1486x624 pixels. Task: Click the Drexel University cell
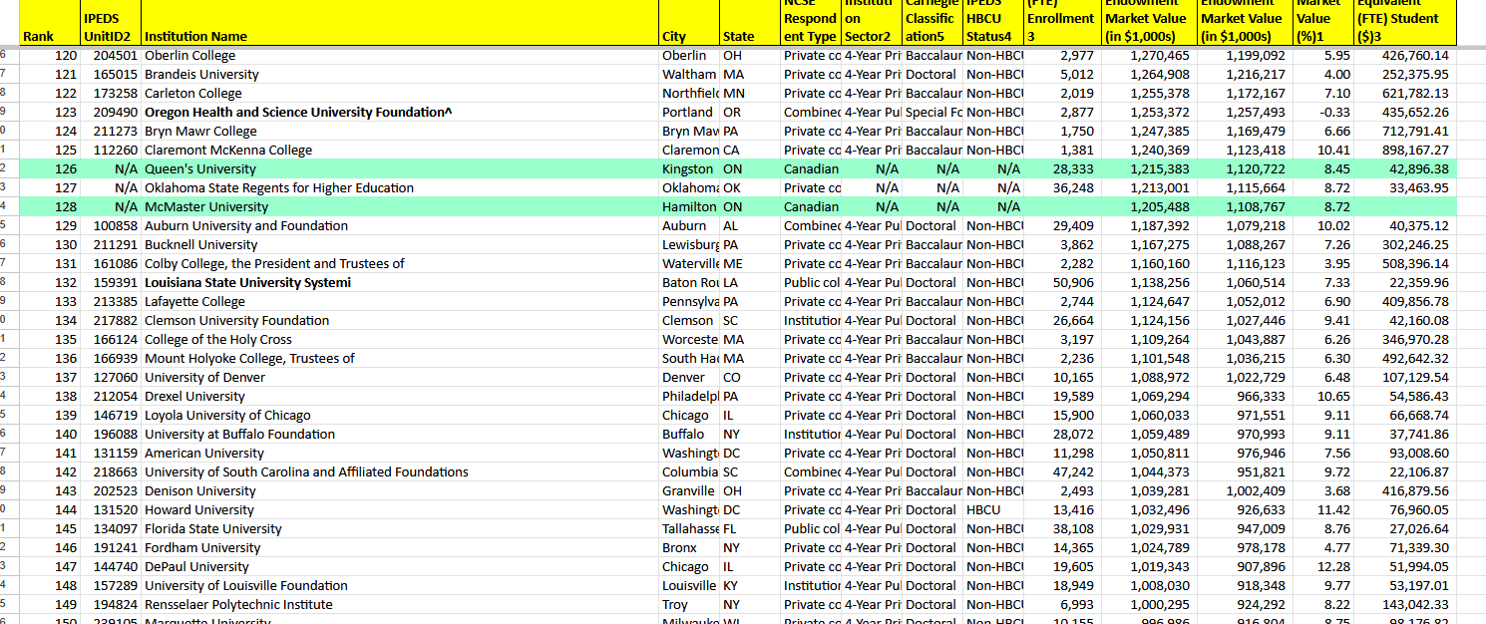(x=400, y=397)
